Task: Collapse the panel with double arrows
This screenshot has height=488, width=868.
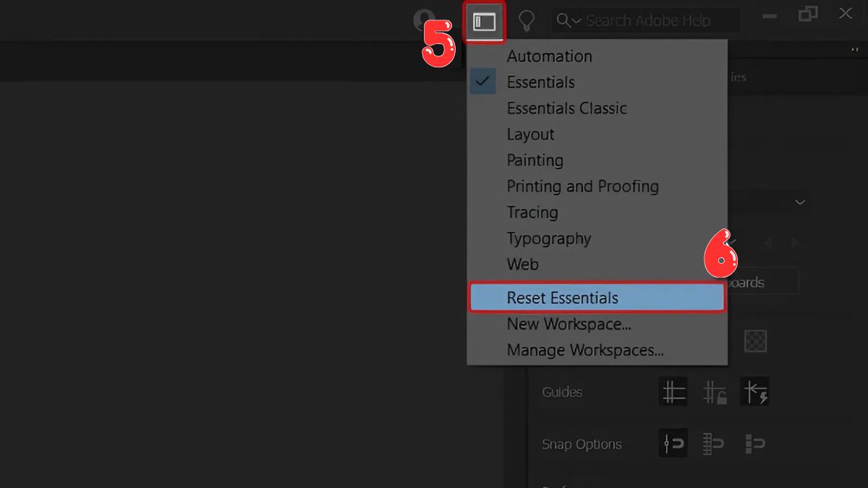Action: click(x=855, y=49)
